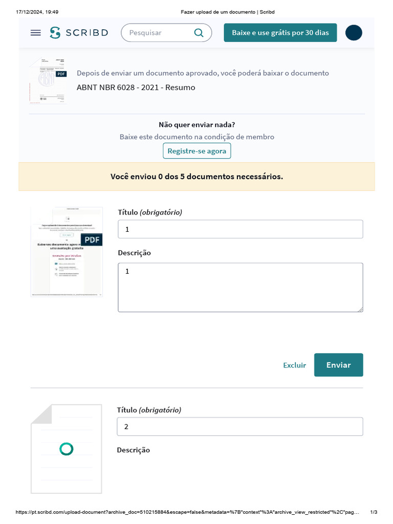This screenshot has width=393, height=524.
Task: Focus the second Título field containing 2
Action: pyautogui.click(x=240, y=427)
